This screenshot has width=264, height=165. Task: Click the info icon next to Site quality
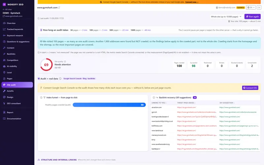[x=65, y=61]
